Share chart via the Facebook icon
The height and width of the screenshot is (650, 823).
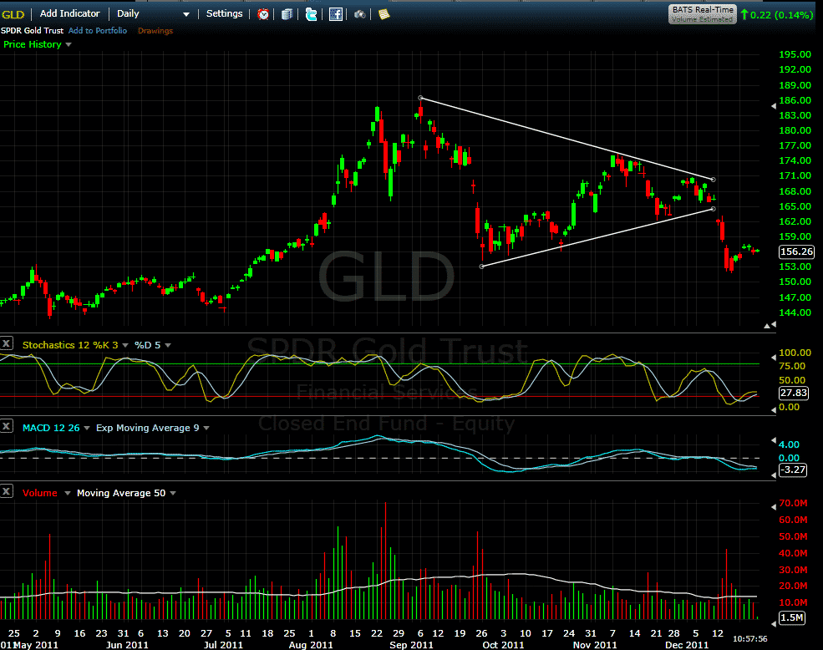pyautogui.click(x=335, y=14)
